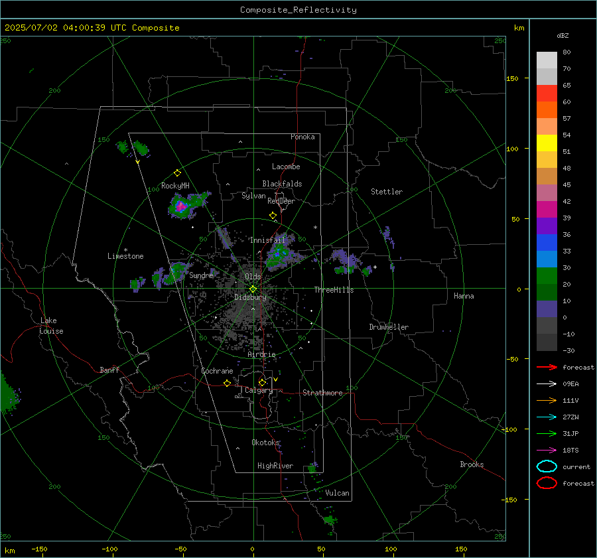Click the bright green 20–30 dBZ swatch
Viewport: 597px width, 558px height.
pos(547,276)
